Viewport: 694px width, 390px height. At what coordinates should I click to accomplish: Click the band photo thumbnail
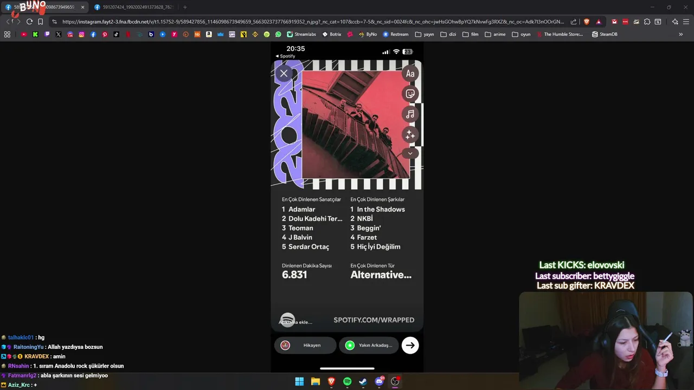355,125
